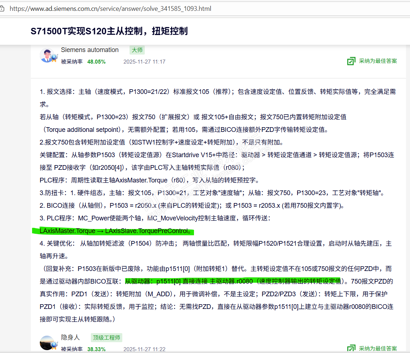Open Siemens automation user avatar
The width and height of the screenshot is (410, 353).
tap(48, 55)
